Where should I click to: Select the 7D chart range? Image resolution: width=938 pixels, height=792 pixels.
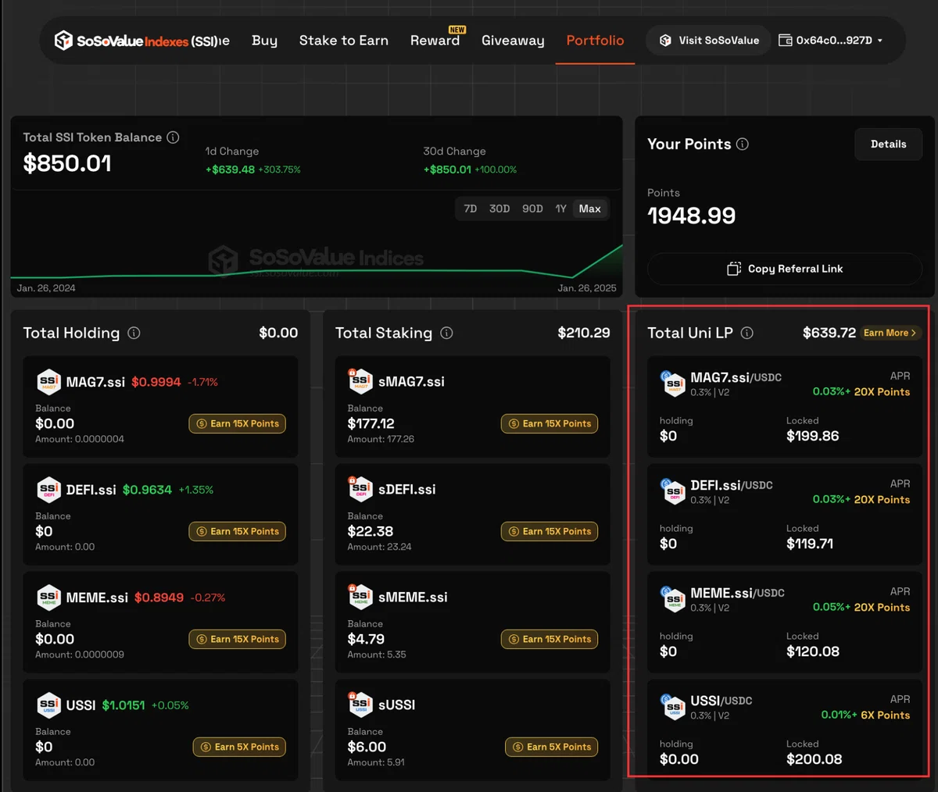[471, 209]
